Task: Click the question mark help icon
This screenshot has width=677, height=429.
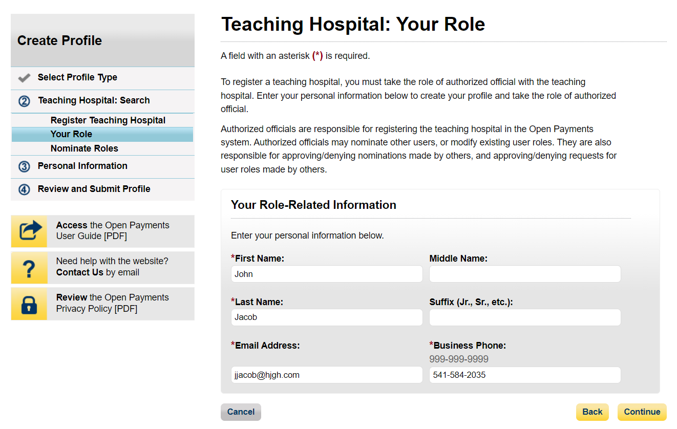Action: point(29,268)
